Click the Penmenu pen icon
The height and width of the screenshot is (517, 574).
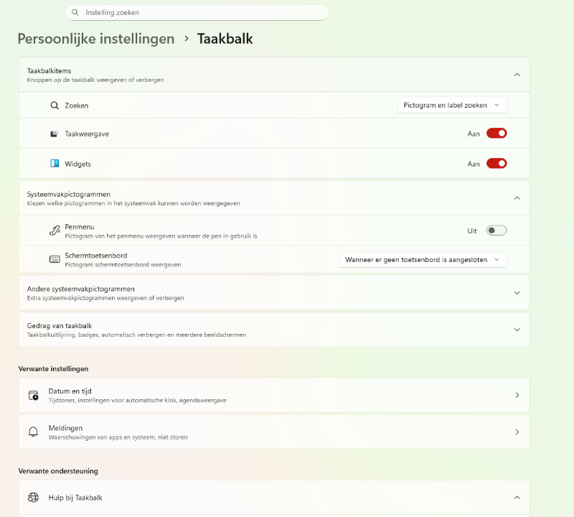(x=55, y=230)
